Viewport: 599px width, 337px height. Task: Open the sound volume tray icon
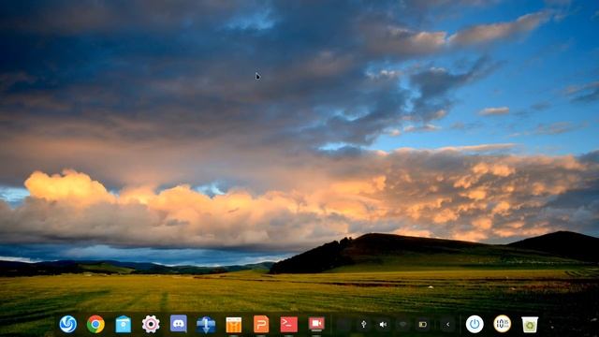(x=383, y=325)
